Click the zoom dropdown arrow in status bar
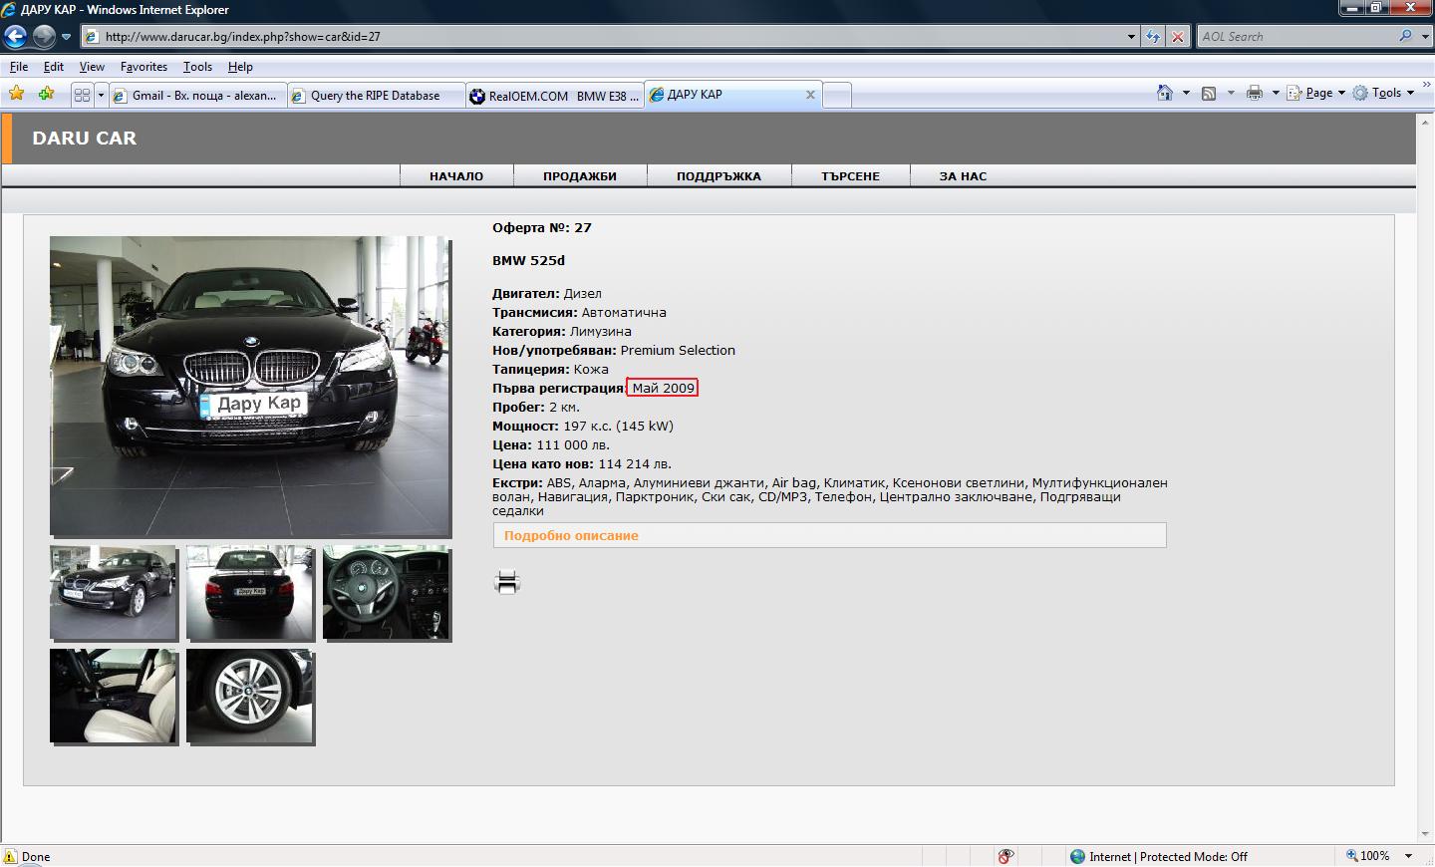Viewport: 1435px width, 867px height. click(x=1408, y=856)
